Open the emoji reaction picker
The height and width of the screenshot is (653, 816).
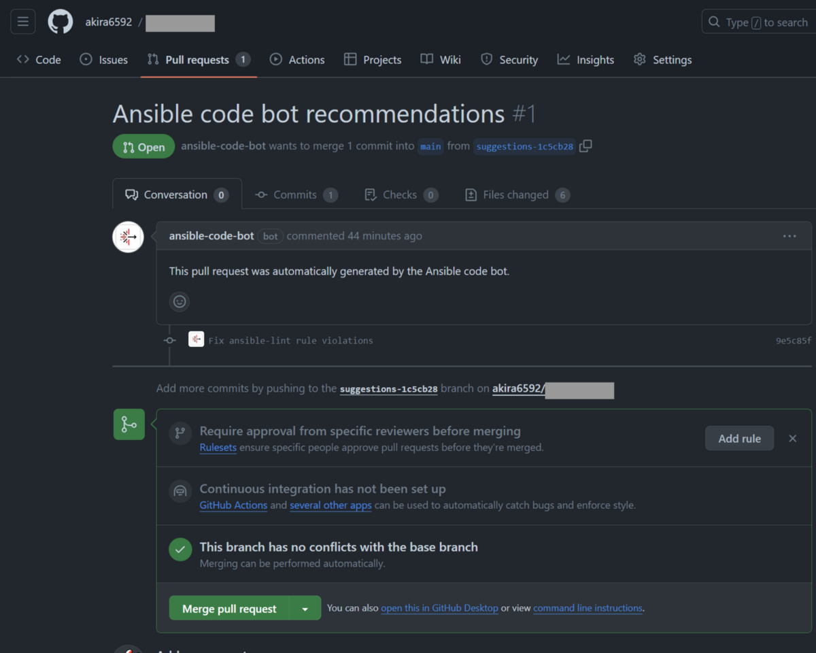[x=180, y=301]
